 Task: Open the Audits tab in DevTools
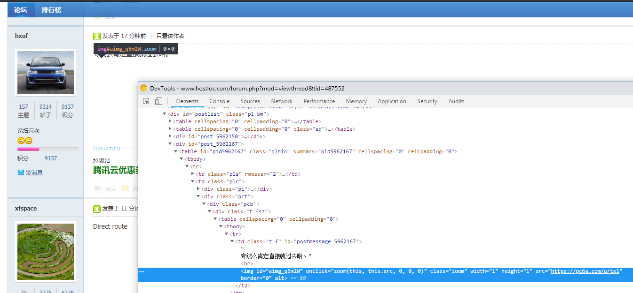pos(456,101)
